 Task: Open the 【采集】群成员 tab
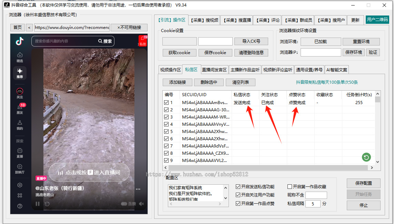coord(298,20)
